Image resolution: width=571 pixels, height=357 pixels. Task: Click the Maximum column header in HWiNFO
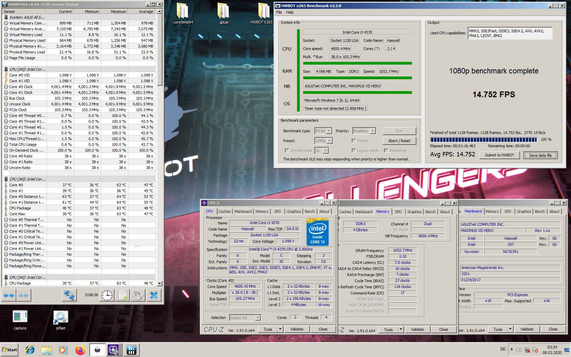(x=114, y=12)
